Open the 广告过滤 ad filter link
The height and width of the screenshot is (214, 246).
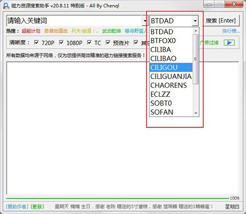(x=209, y=43)
